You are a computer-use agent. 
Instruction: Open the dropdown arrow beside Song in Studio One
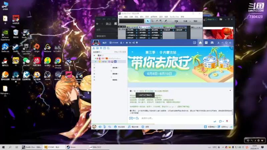click(190, 21)
